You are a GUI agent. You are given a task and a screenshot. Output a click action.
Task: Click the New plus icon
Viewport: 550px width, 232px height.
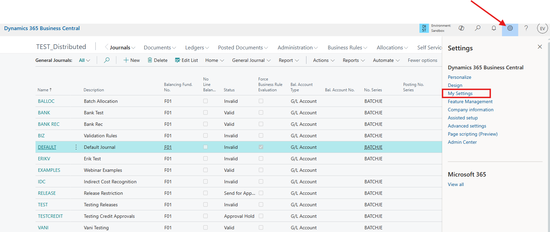coord(126,60)
